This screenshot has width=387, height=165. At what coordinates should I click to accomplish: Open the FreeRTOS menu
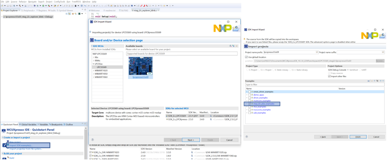click(x=76, y=2)
